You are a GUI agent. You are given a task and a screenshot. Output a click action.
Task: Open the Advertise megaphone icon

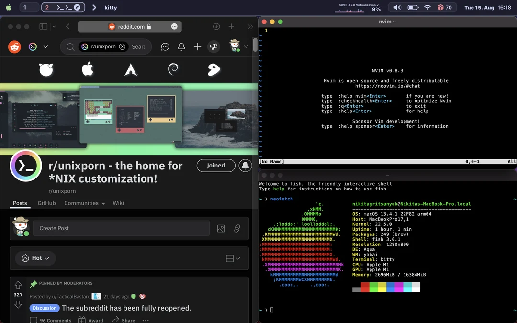[x=214, y=46]
